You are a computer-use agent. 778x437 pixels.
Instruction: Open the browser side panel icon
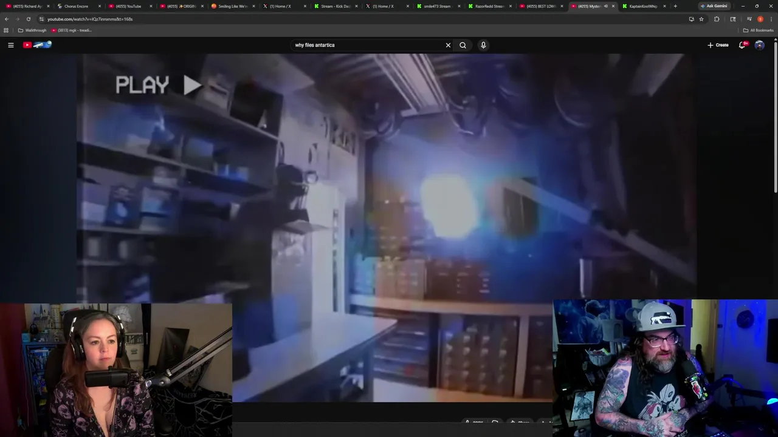tap(732, 19)
